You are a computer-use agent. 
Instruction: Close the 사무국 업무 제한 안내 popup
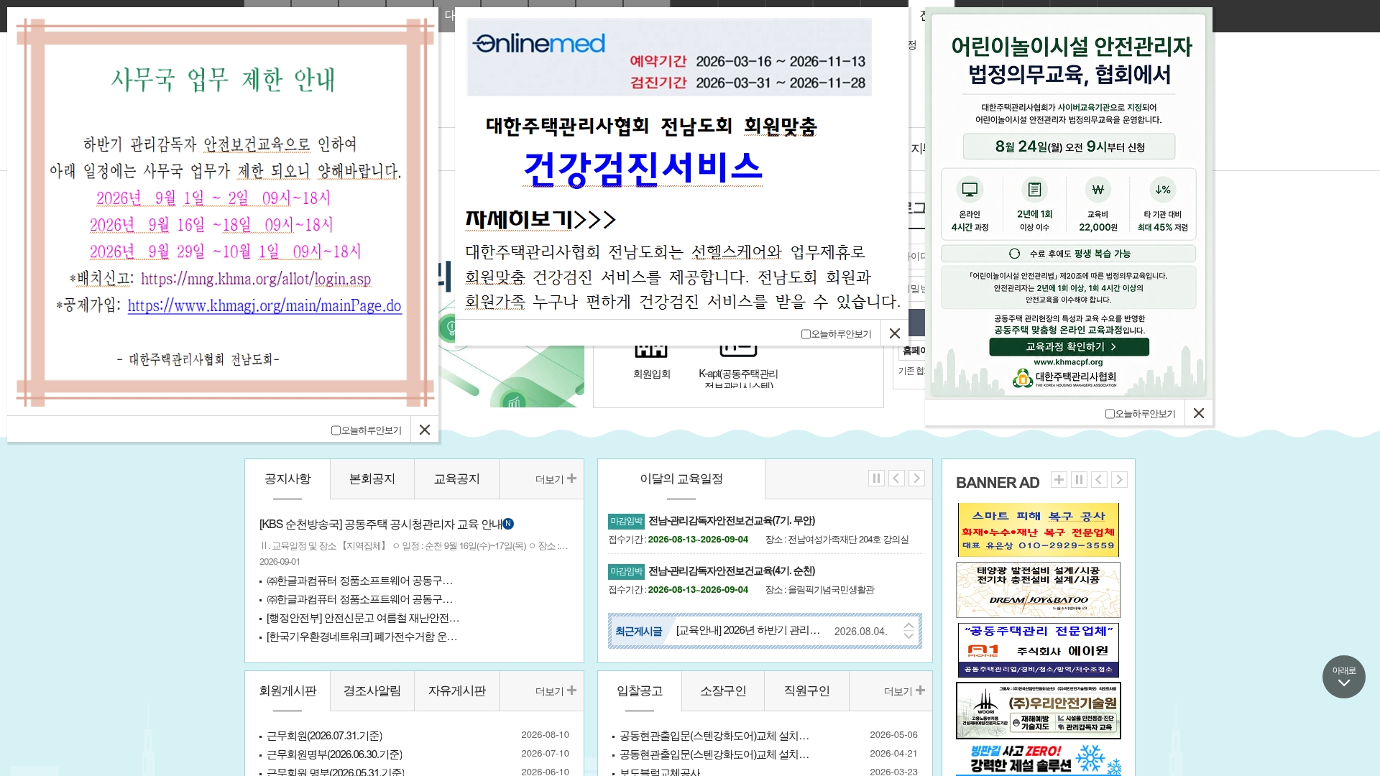pyautogui.click(x=425, y=430)
